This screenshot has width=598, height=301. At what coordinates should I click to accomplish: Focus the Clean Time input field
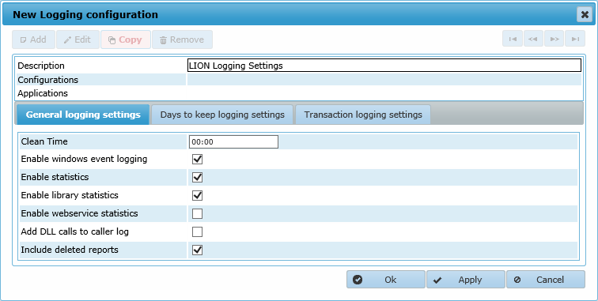pyautogui.click(x=233, y=141)
